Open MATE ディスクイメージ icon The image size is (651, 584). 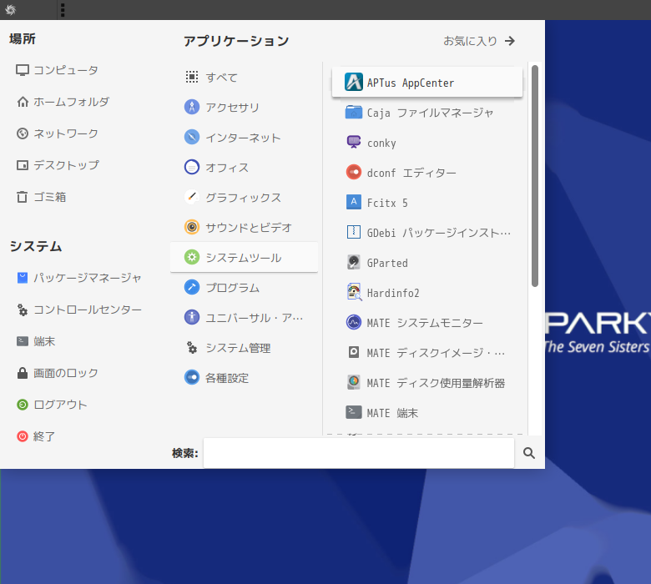point(354,352)
